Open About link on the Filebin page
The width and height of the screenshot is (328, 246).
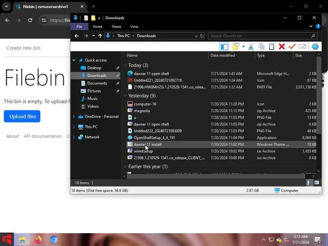[x=12, y=136]
